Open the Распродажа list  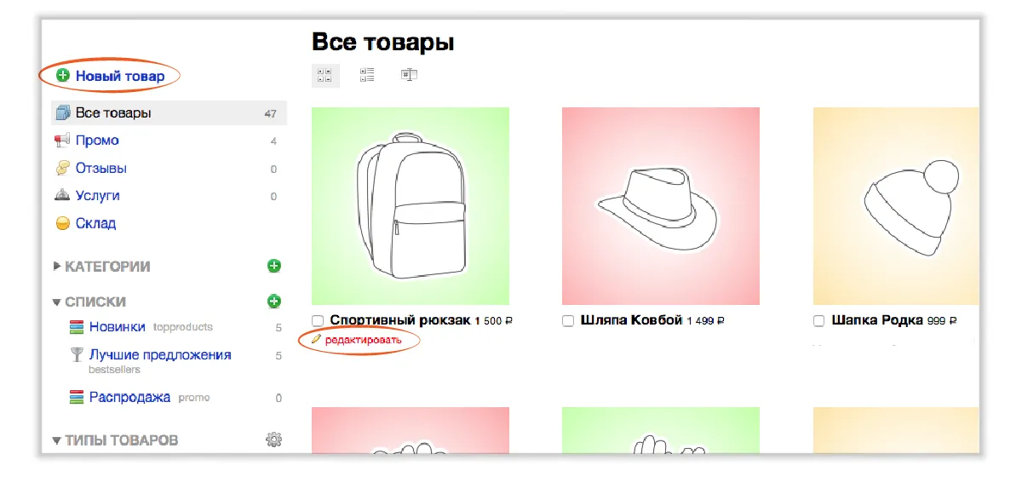(129, 397)
